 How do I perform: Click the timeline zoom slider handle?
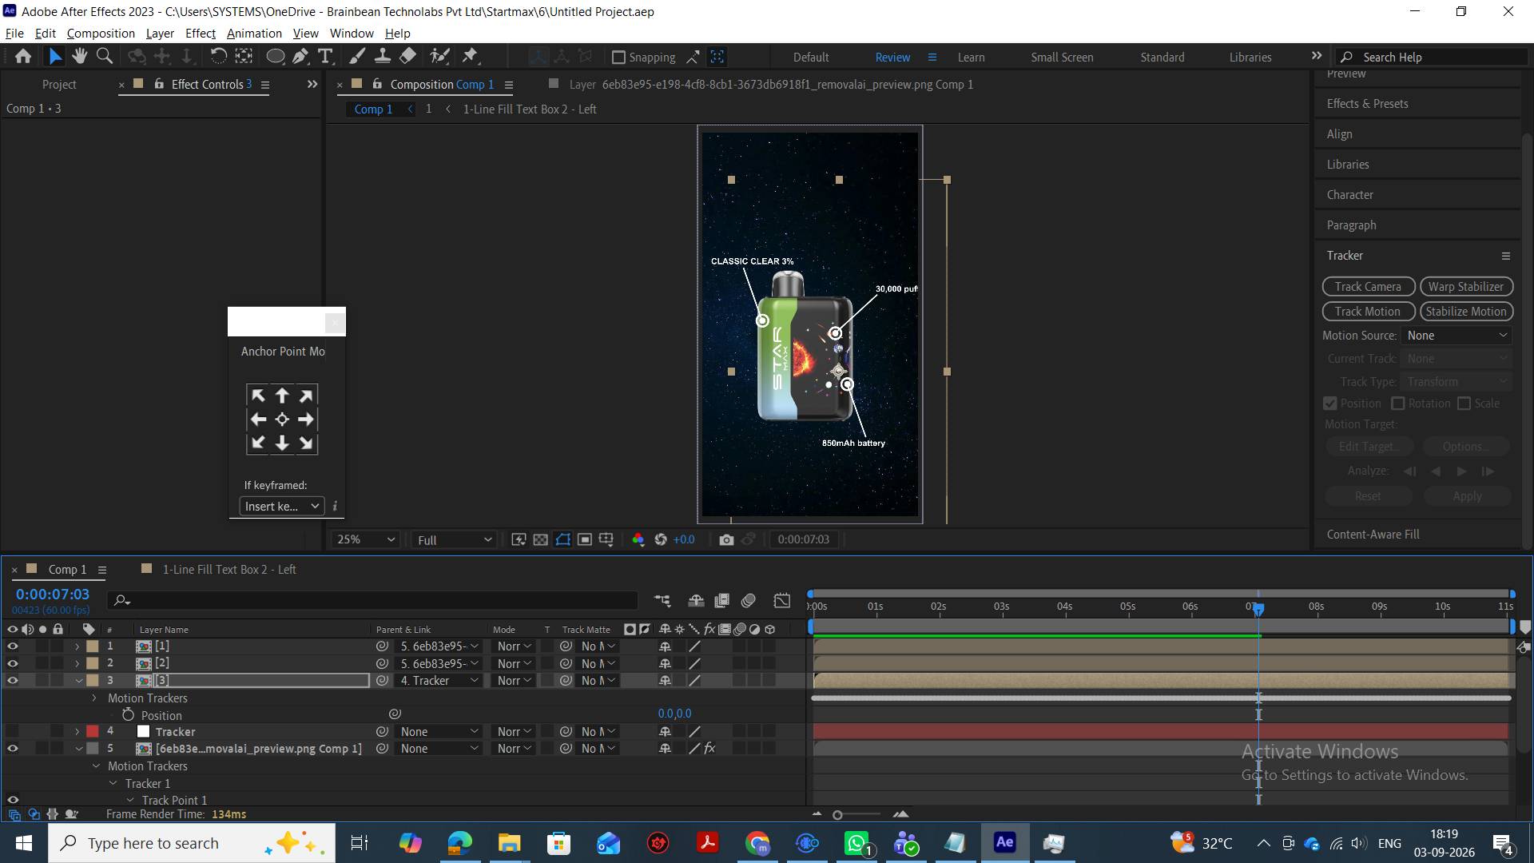point(837,815)
